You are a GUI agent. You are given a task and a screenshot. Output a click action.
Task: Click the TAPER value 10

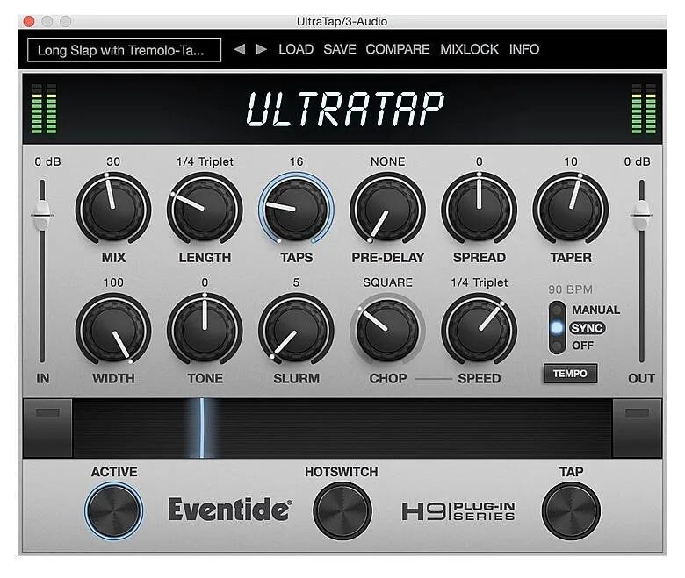[x=571, y=161]
